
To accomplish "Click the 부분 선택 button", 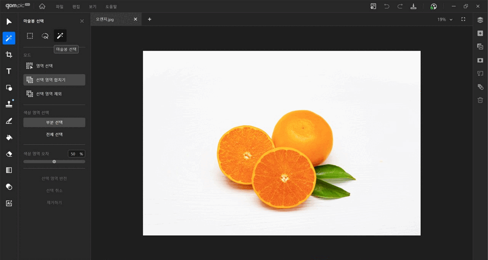I will [x=54, y=123].
